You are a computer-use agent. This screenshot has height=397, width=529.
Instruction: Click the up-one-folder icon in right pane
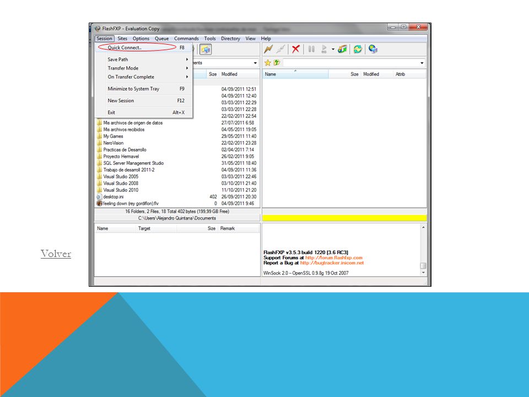click(x=277, y=63)
